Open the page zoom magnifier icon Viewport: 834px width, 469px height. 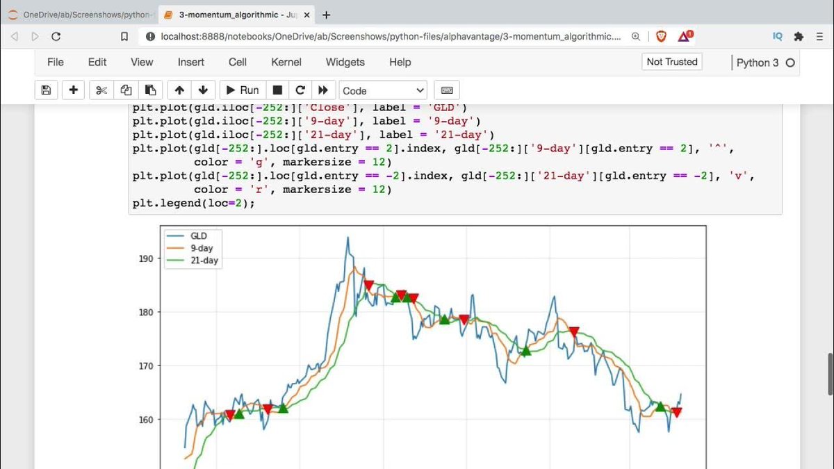tap(637, 36)
